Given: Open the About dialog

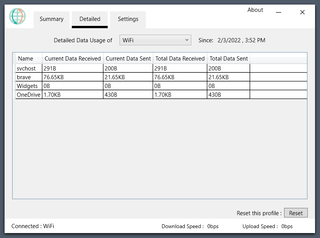Looking at the screenshot, I should tap(255, 10).
